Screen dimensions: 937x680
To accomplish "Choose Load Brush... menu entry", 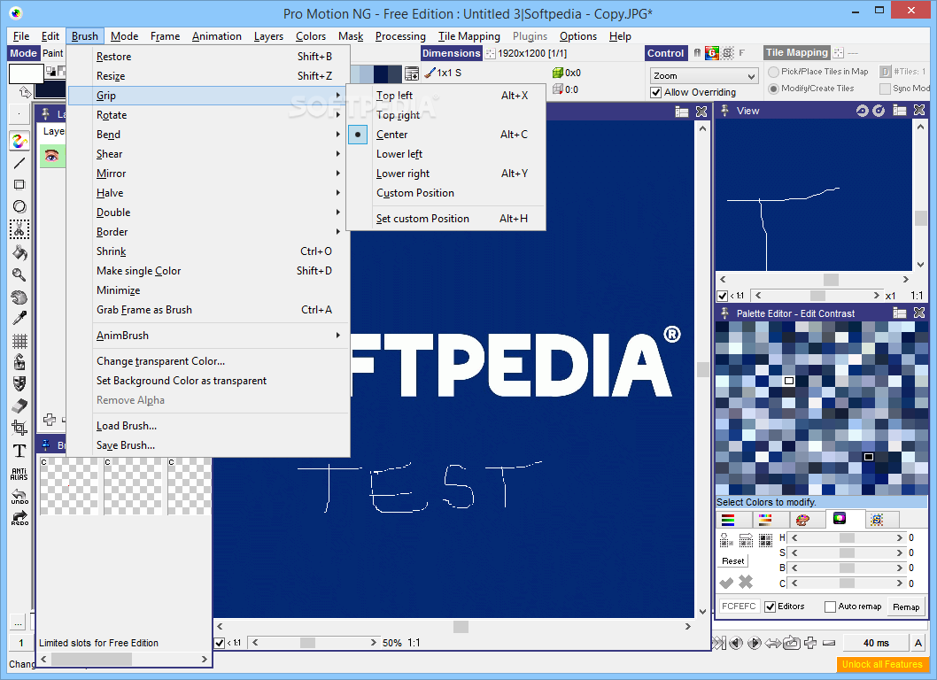I will pos(207,426).
